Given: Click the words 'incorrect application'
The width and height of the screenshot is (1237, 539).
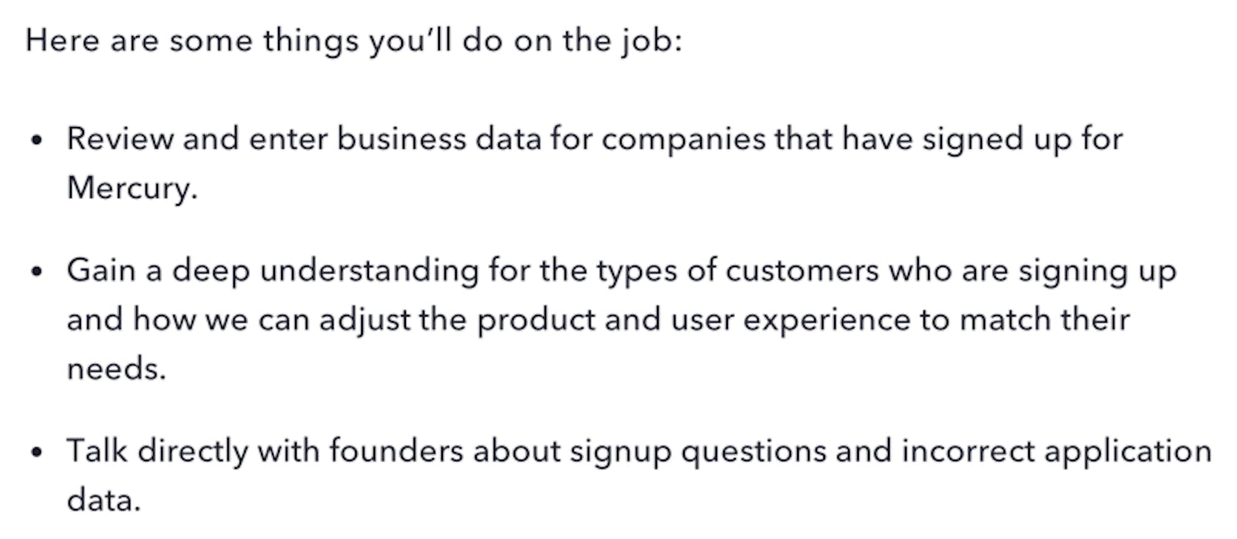Looking at the screenshot, I should pos(1057,453).
